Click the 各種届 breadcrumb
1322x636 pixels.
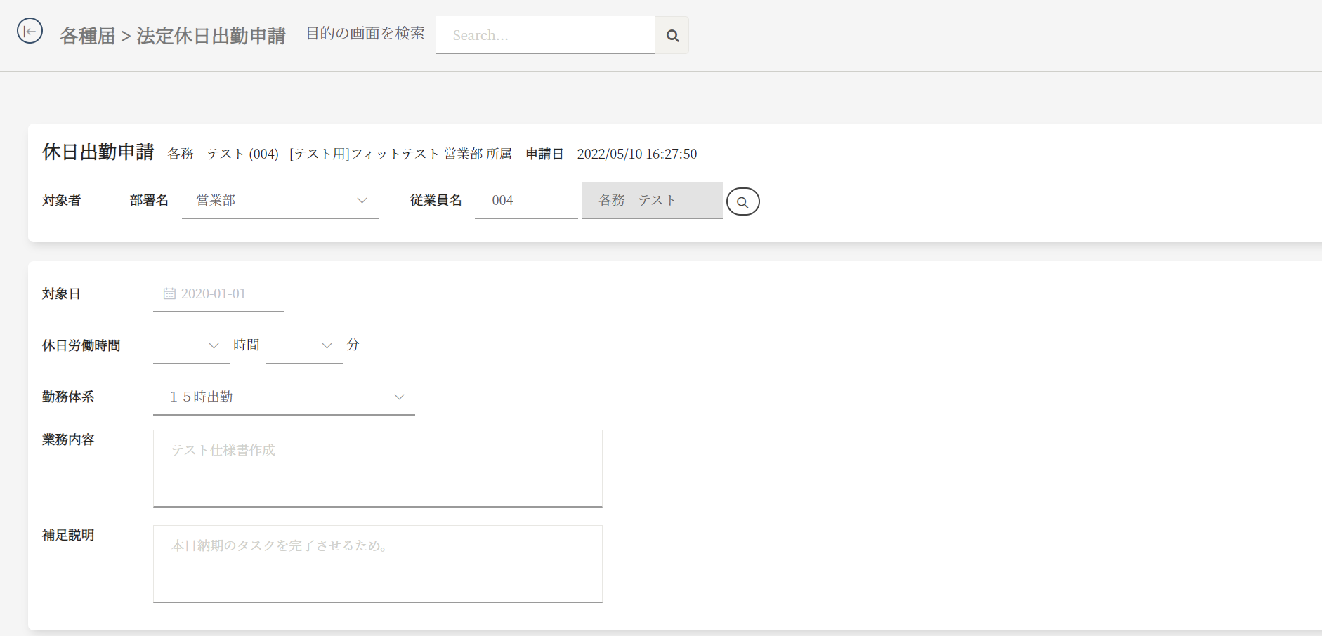tap(87, 36)
